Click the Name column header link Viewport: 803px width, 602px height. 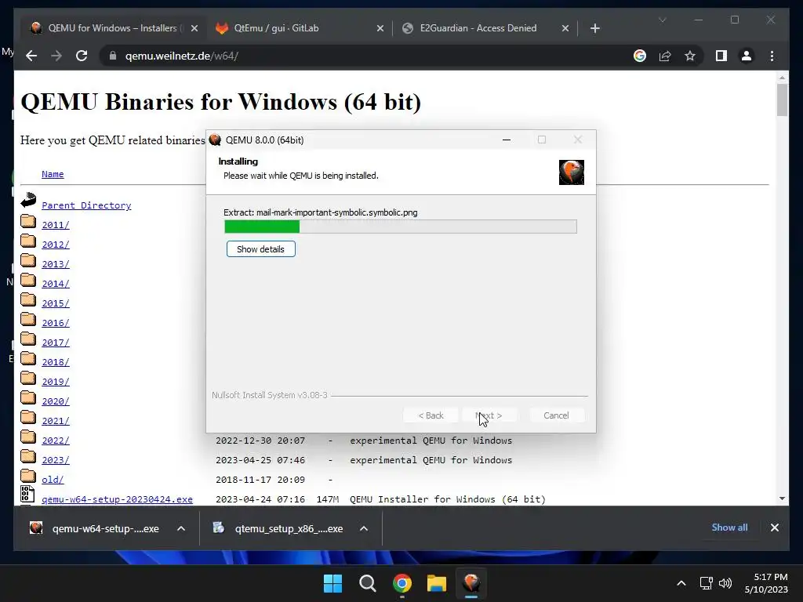click(x=53, y=174)
